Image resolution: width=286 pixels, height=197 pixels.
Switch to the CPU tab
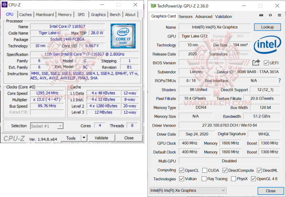click(10, 14)
